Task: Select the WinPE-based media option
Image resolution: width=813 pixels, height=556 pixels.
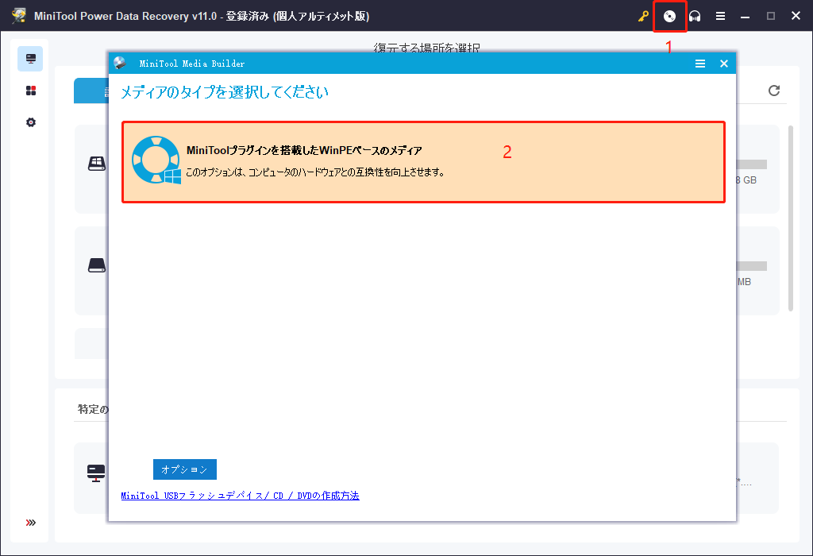Action: (423, 164)
